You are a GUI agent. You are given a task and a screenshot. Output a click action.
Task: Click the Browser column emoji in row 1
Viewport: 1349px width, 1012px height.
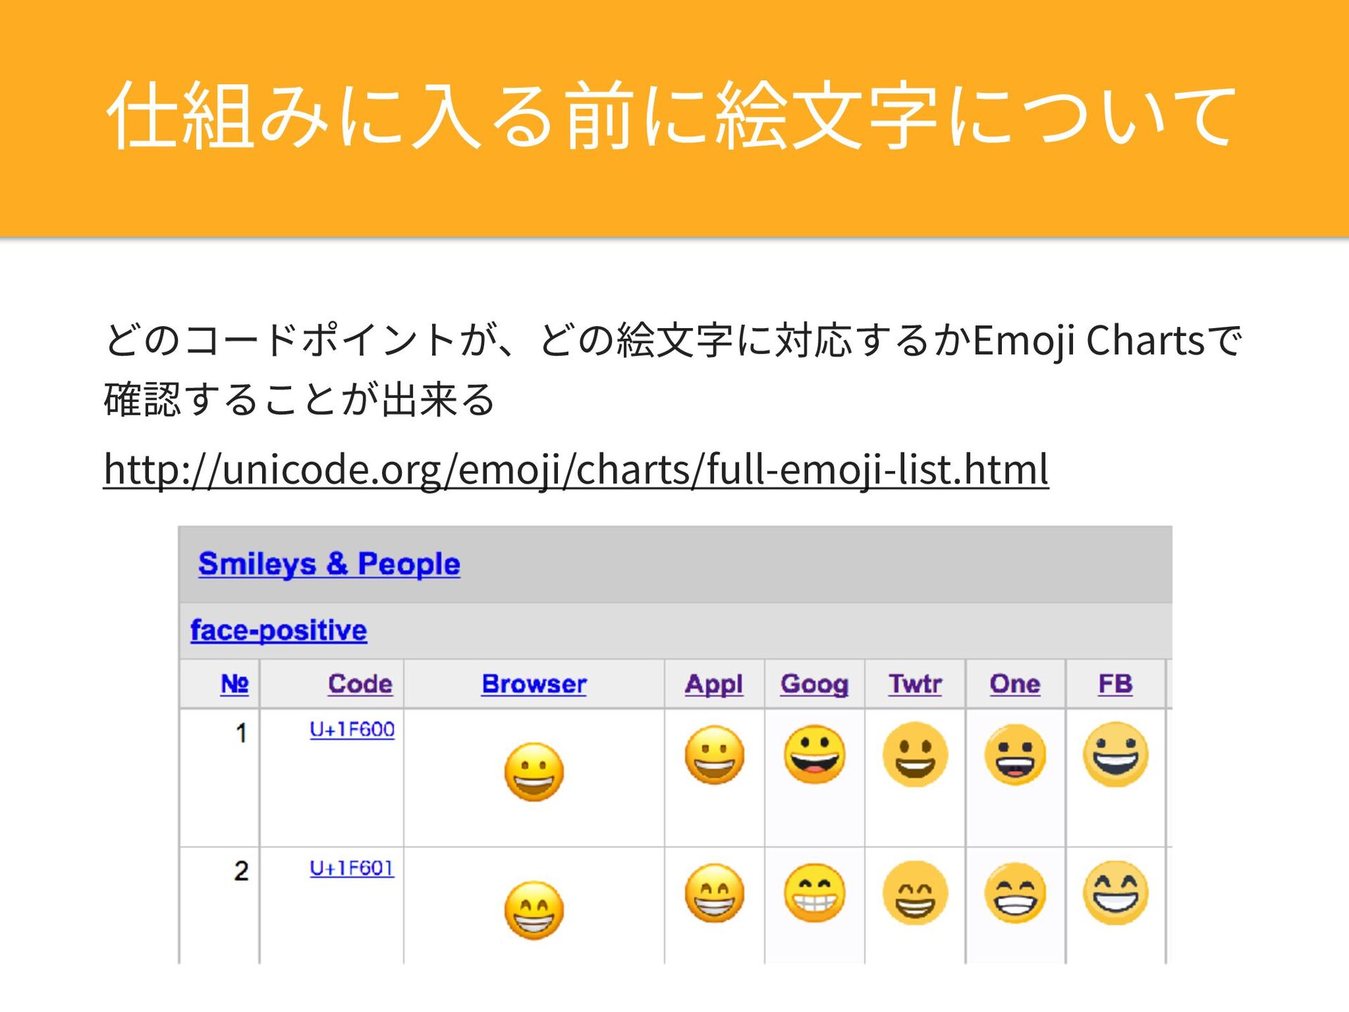(534, 772)
